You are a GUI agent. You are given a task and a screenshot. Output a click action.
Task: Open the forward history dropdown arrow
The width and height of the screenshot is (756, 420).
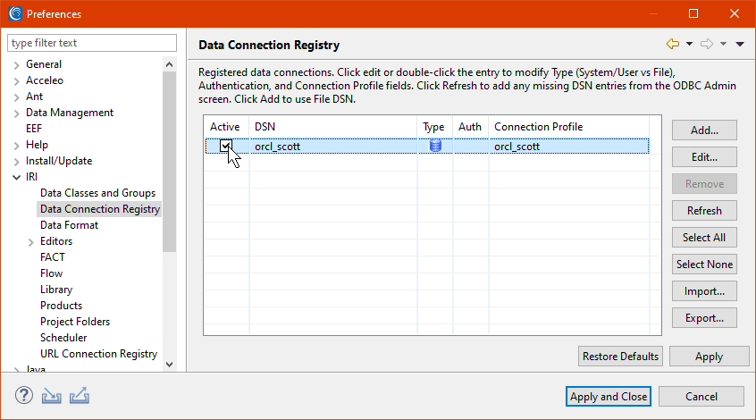723,44
